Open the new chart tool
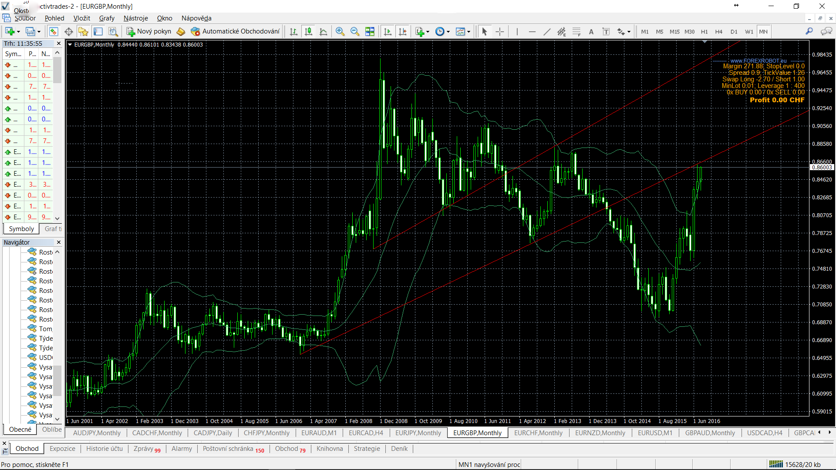Image resolution: width=836 pixels, height=470 pixels. 10,31
